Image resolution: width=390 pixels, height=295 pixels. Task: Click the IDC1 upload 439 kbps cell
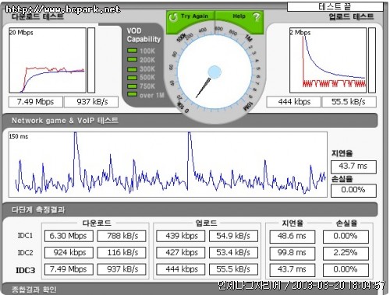181,236
